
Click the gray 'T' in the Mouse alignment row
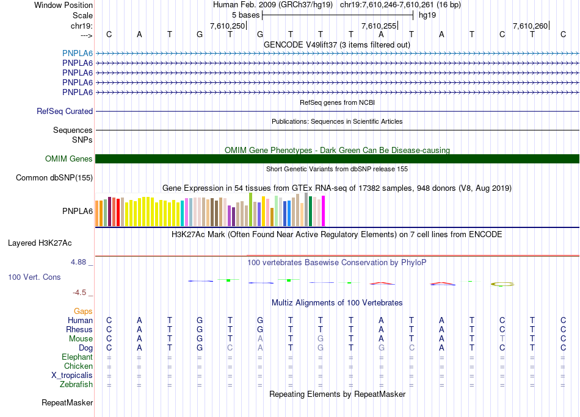pos(502,339)
